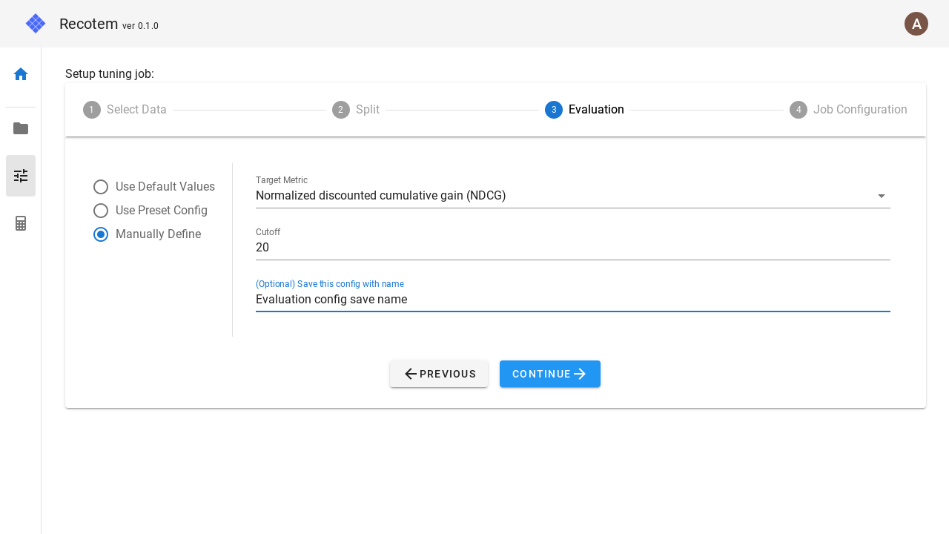Image resolution: width=949 pixels, height=534 pixels.
Task: Click the tuning sliders icon in sidebar
Action: point(20,176)
